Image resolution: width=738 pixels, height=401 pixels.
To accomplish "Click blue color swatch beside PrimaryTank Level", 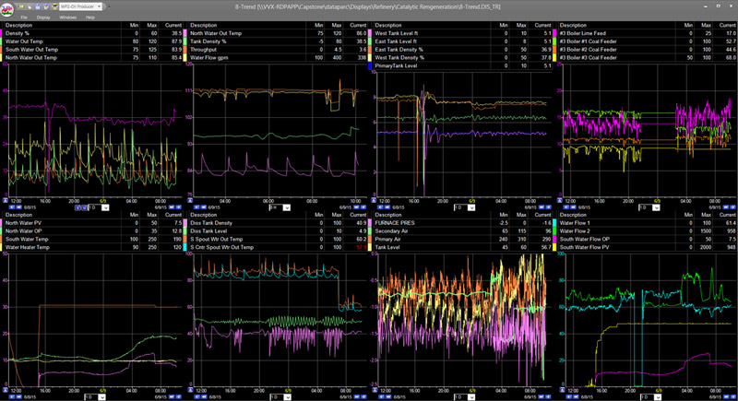I will point(371,65).
